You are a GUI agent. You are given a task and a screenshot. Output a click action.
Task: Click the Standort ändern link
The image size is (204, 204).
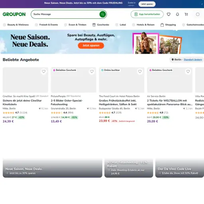pyautogui.click(x=193, y=60)
